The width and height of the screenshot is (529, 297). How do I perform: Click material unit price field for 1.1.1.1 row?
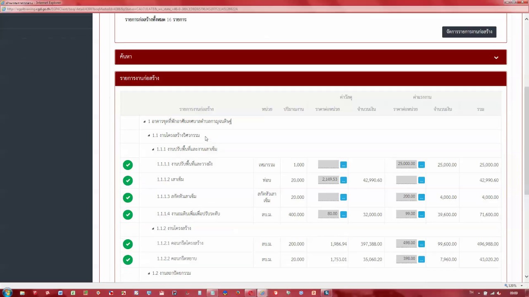click(328, 165)
